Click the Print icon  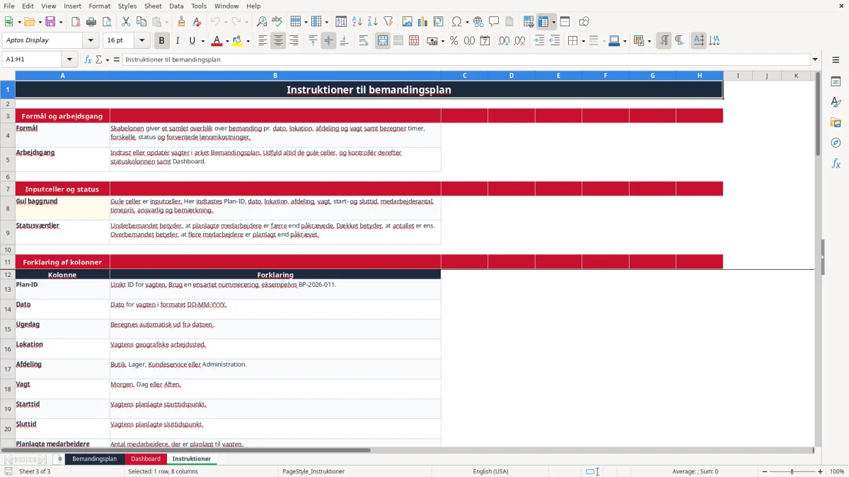click(91, 22)
